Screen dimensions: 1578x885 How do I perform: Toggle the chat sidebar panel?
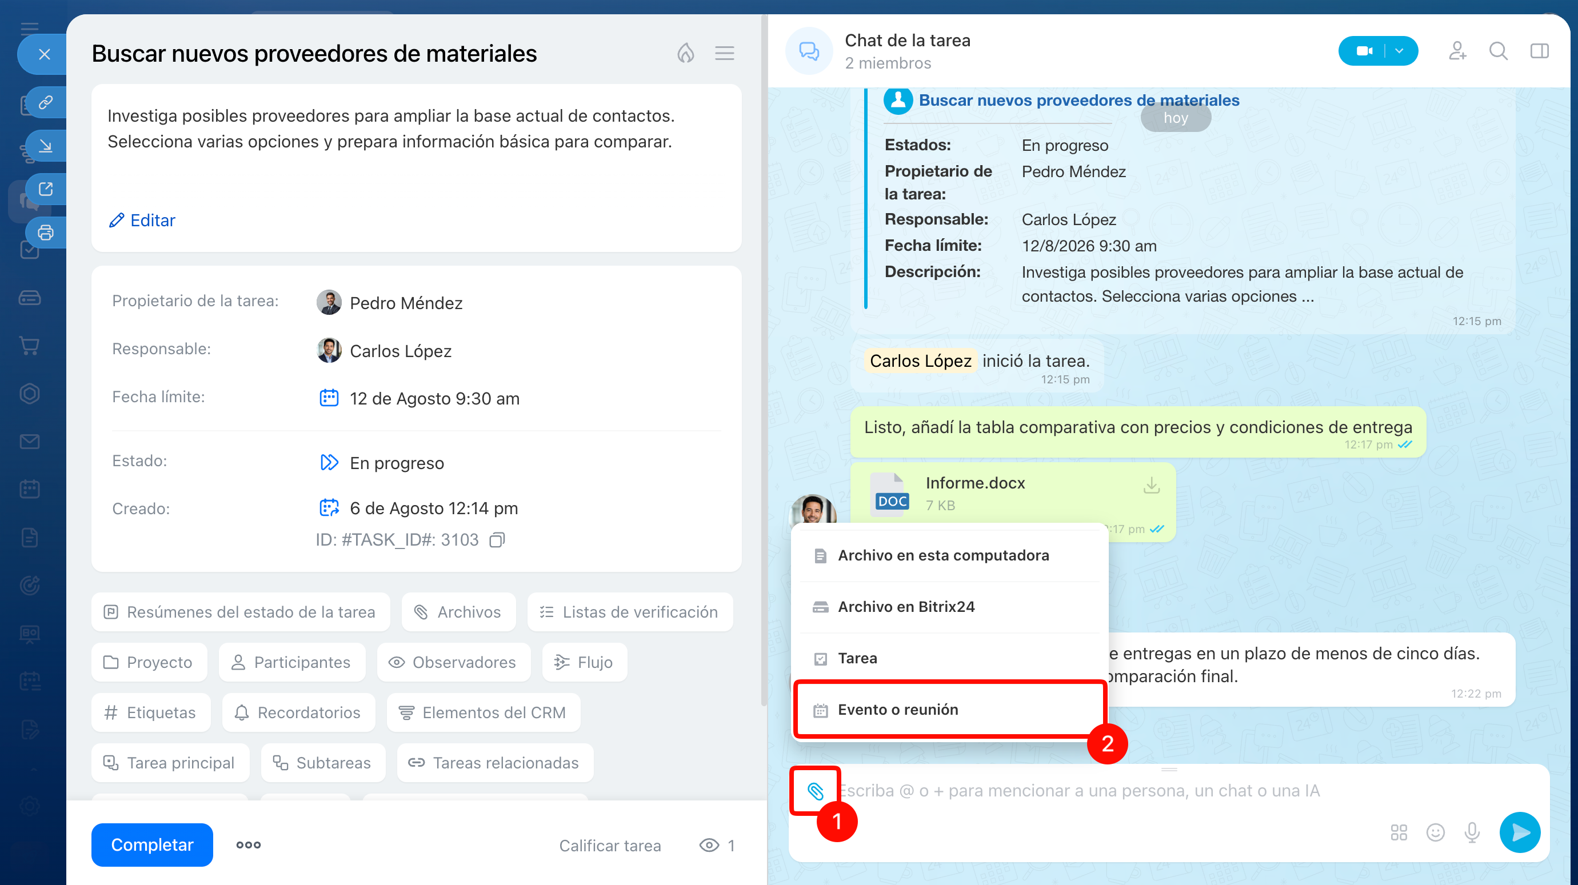click(x=1539, y=51)
